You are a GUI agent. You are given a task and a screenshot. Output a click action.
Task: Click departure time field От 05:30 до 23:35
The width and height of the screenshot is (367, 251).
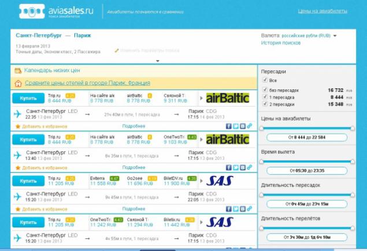pyautogui.click(x=307, y=171)
